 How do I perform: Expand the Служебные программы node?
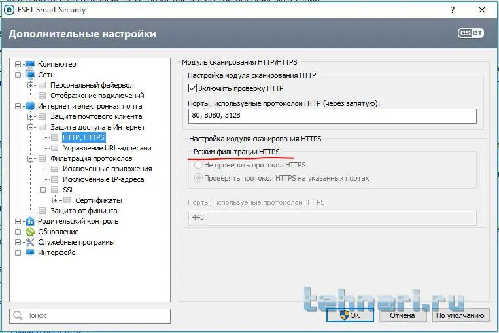pos(18,243)
